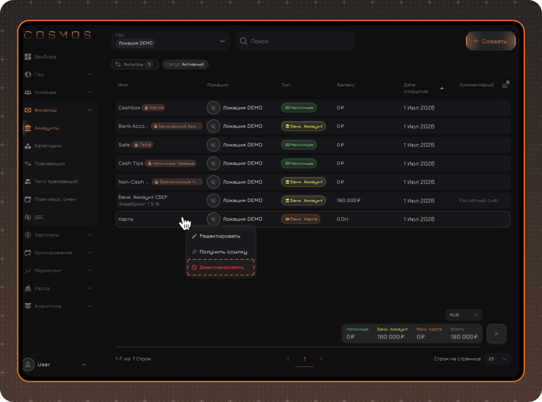Click the Создать button
Screen dimensions: 542x402
point(490,41)
